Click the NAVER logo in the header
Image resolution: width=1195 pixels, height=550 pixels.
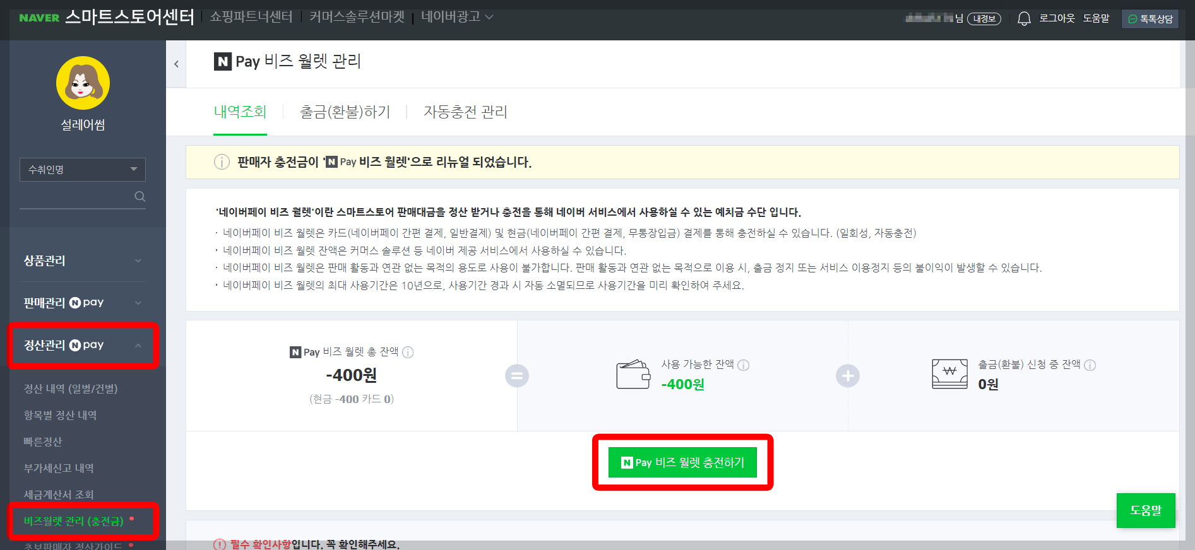coord(39,18)
